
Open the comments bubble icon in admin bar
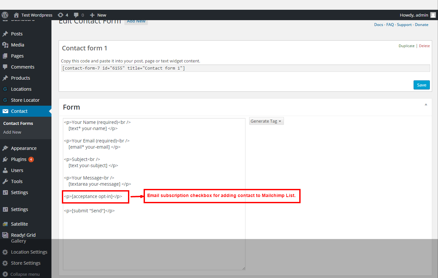76,15
